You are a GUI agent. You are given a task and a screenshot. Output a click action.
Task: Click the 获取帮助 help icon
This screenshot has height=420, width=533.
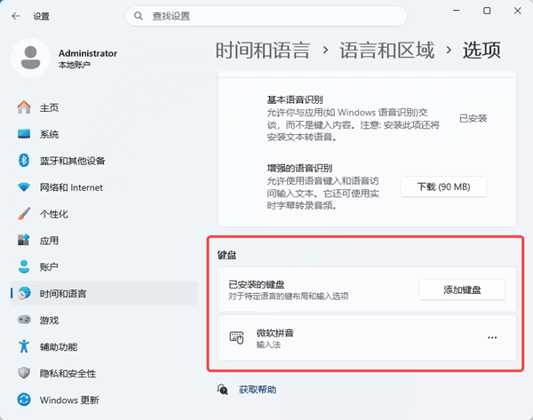click(x=223, y=390)
